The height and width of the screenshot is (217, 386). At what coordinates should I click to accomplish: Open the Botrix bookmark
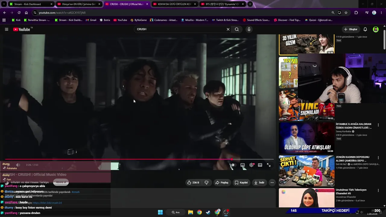pyautogui.click(x=105, y=20)
